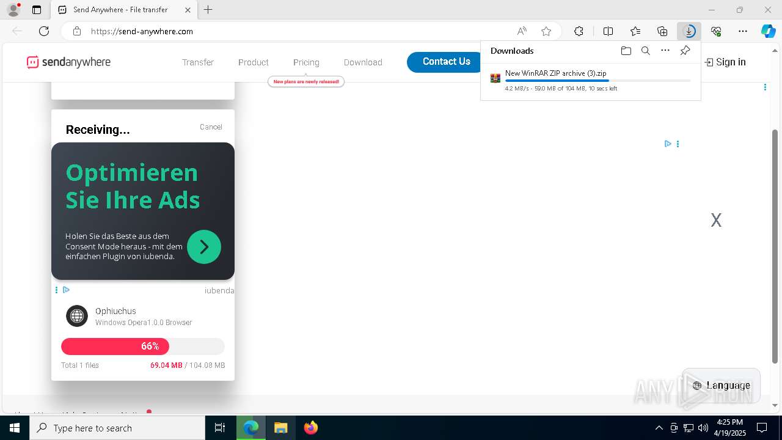Open ad options dots below iubenda ad
The image size is (782, 440).
(56, 290)
